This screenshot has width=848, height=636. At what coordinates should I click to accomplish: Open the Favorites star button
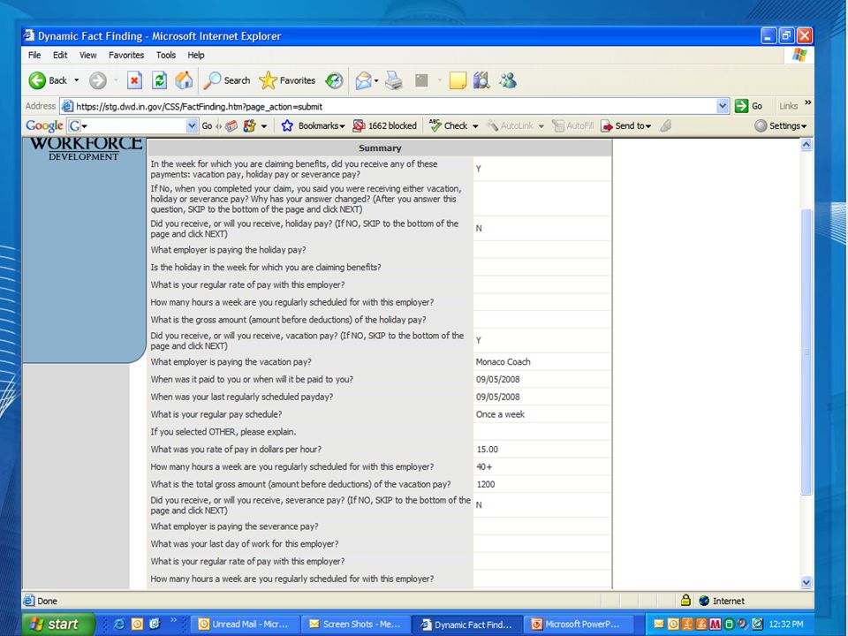click(x=287, y=80)
